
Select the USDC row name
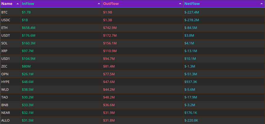point(6,20)
